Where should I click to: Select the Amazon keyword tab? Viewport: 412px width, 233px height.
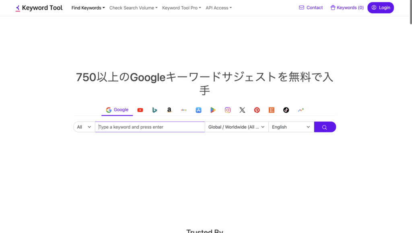[x=169, y=110]
